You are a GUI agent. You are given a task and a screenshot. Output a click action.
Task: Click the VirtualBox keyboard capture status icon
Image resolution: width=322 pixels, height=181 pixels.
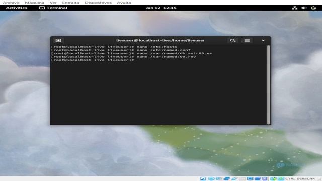pyautogui.click(x=281, y=179)
